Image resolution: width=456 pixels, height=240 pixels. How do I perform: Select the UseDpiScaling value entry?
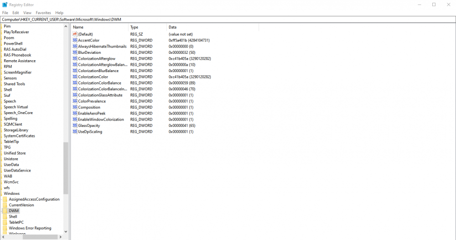click(90, 132)
